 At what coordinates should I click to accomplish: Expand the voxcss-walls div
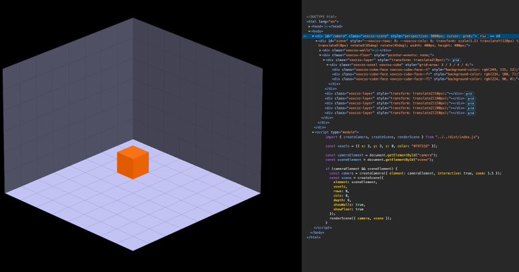pos(320,51)
